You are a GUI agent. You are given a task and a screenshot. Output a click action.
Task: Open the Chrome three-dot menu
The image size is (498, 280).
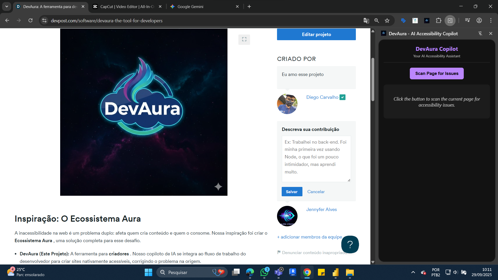point(491,20)
